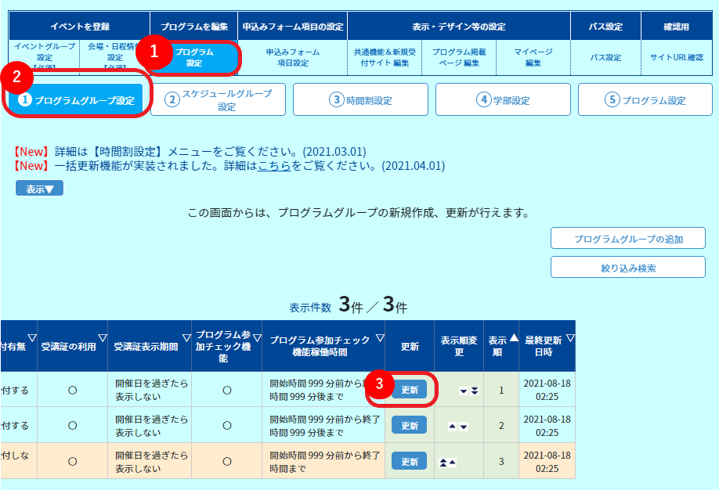Open パス設定 submenu item

tap(605, 58)
